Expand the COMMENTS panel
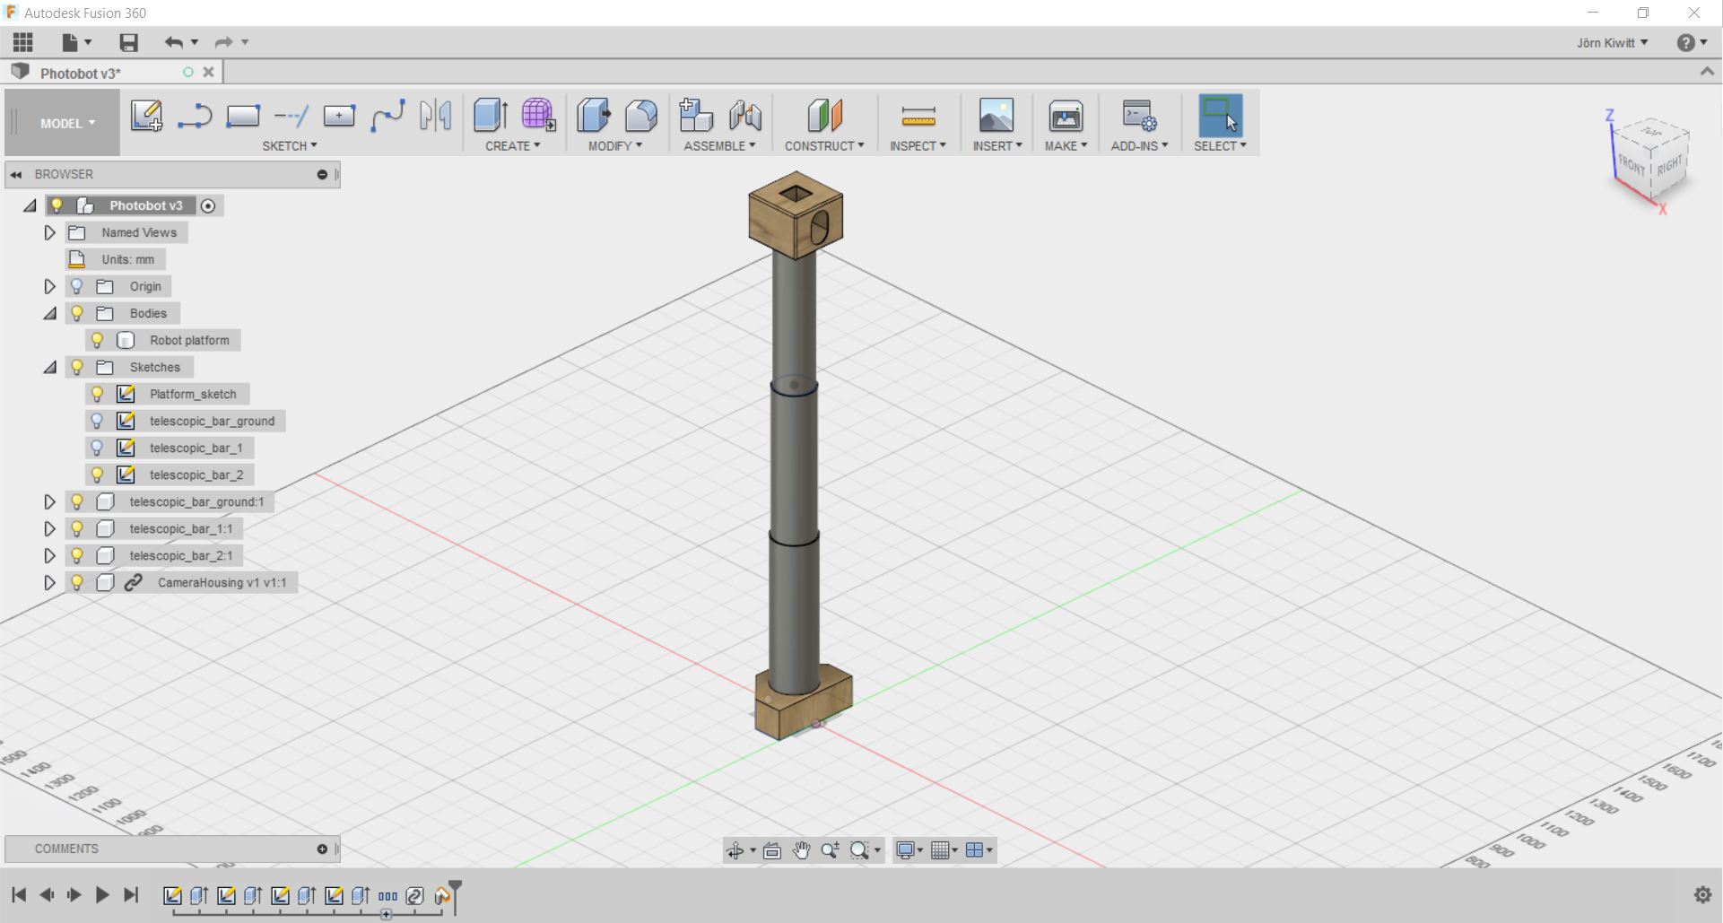The height and width of the screenshot is (923, 1723). click(322, 849)
